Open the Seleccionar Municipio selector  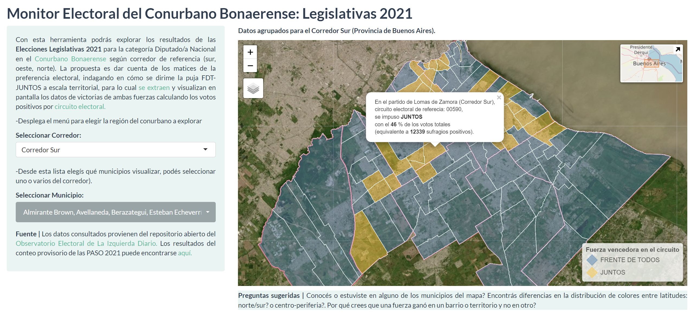pyautogui.click(x=115, y=212)
